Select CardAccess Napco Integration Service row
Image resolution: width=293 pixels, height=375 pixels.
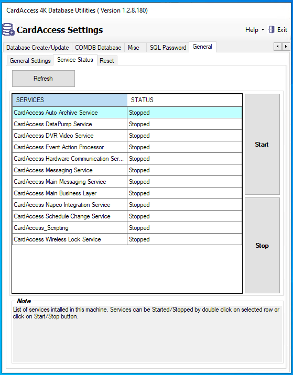coord(127,204)
